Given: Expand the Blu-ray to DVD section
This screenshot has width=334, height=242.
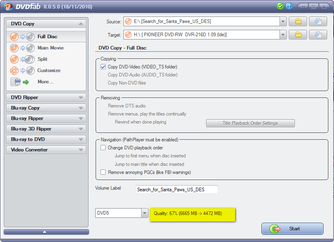Looking at the screenshot, I should pos(81,139).
